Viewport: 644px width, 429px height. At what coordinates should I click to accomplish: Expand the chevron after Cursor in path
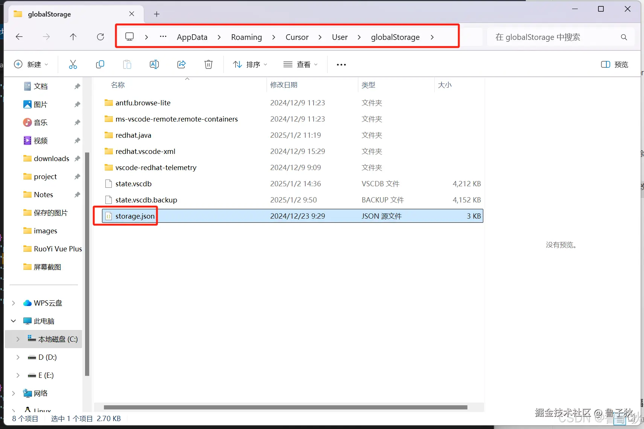coord(320,37)
